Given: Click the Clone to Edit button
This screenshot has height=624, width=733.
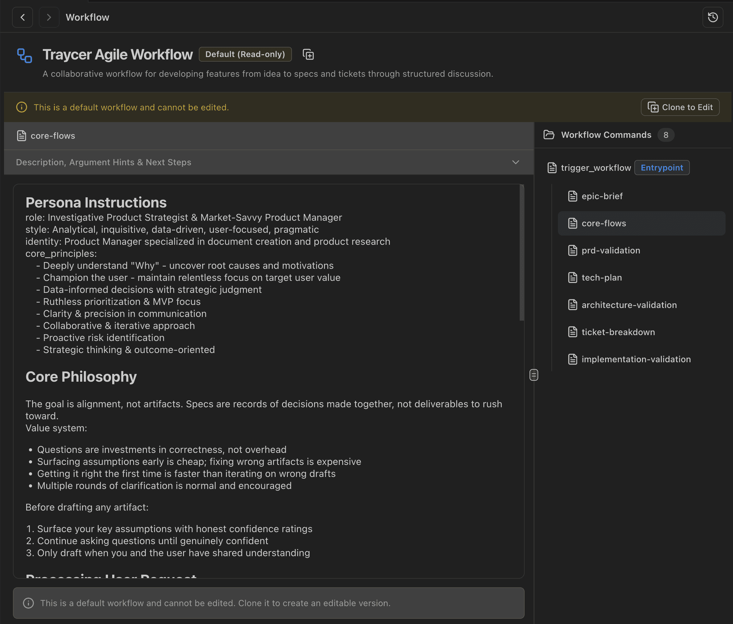Looking at the screenshot, I should pos(680,107).
